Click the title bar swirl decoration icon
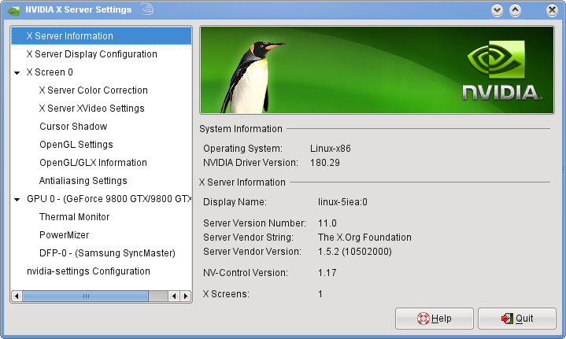The image size is (566, 339). [x=147, y=9]
